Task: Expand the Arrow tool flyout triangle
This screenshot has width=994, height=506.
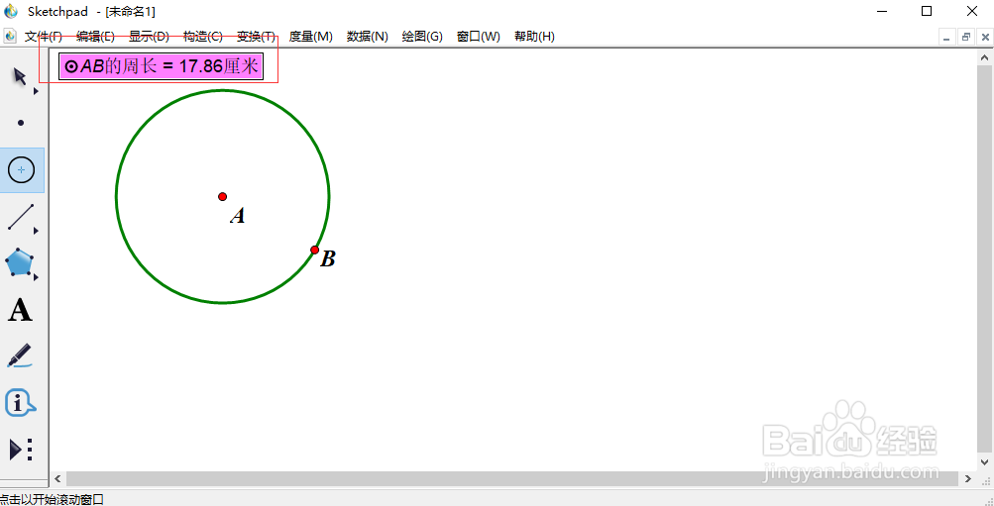Action: [x=36, y=91]
